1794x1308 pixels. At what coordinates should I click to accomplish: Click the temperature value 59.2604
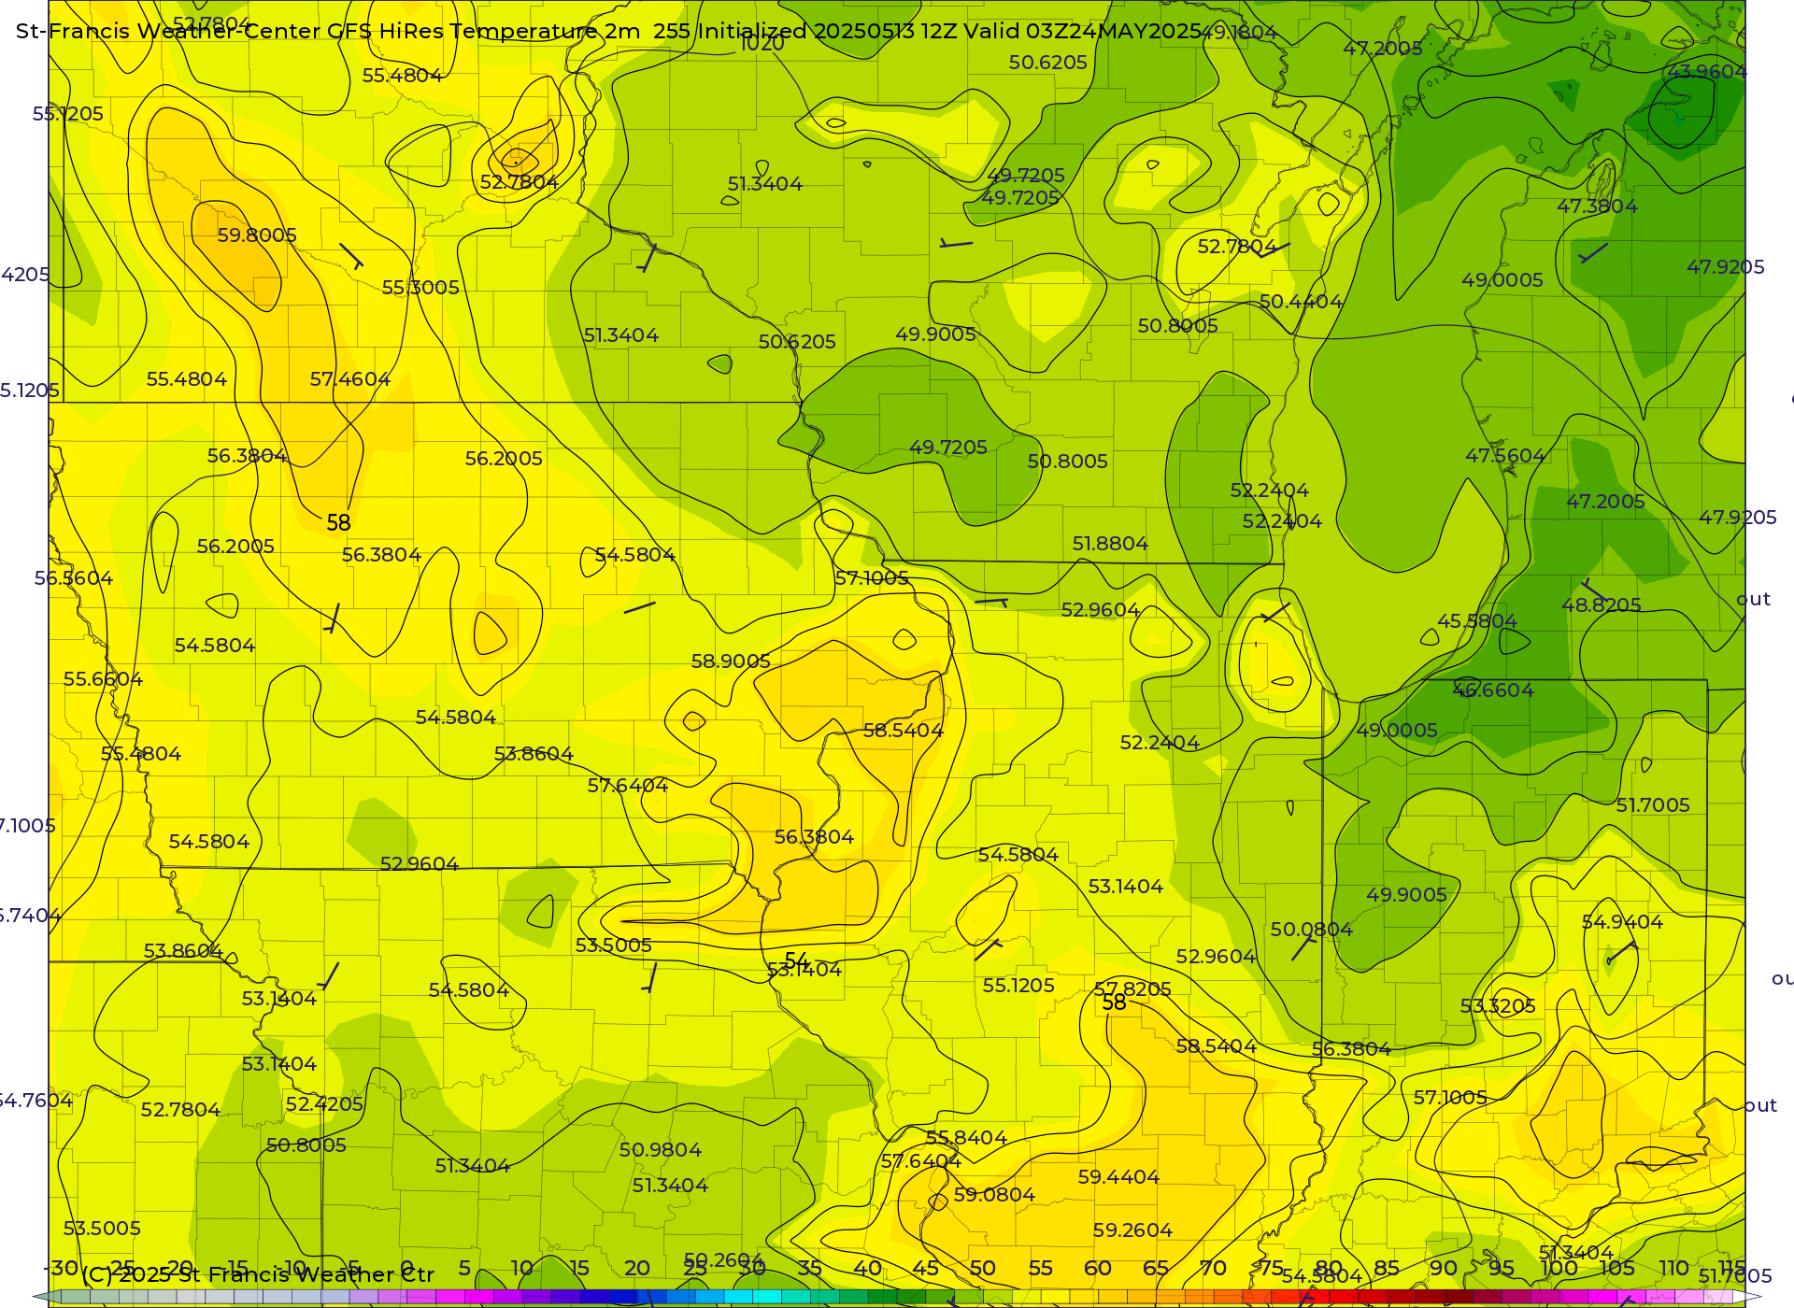(x=1132, y=1230)
